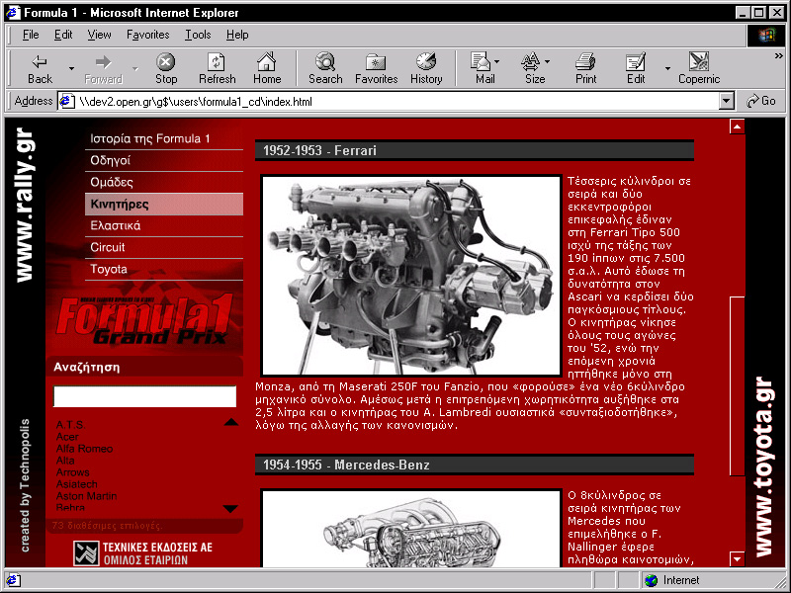This screenshot has height=593, width=791.
Task: Select Arrows in the search list
Action: [72, 472]
